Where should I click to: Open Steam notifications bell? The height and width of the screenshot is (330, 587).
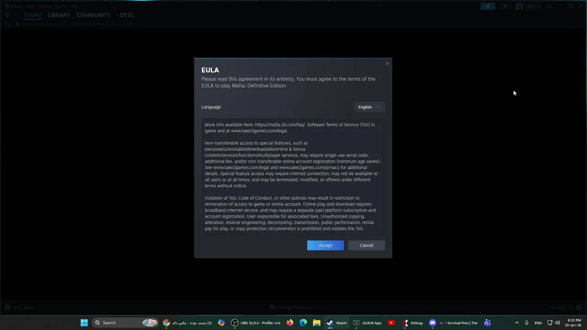[505, 6]
